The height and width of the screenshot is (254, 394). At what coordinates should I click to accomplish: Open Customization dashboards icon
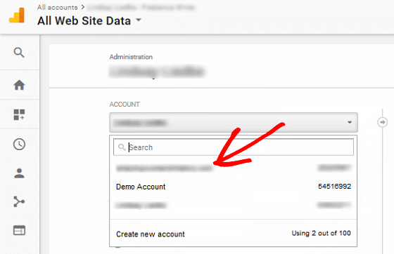[20, 114]
